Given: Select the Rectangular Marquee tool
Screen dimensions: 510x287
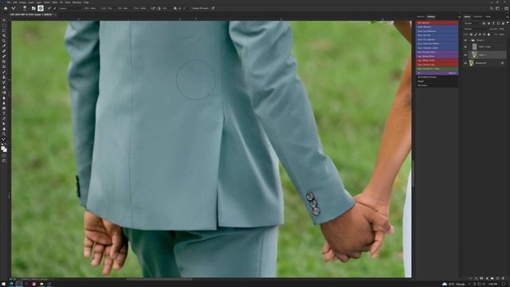Looking at the screenshot, I should (4, 25).
